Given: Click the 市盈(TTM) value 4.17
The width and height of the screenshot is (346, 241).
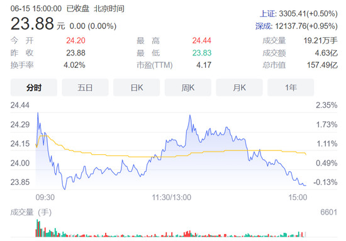Looking at the screenshot, I should point(204,65).
